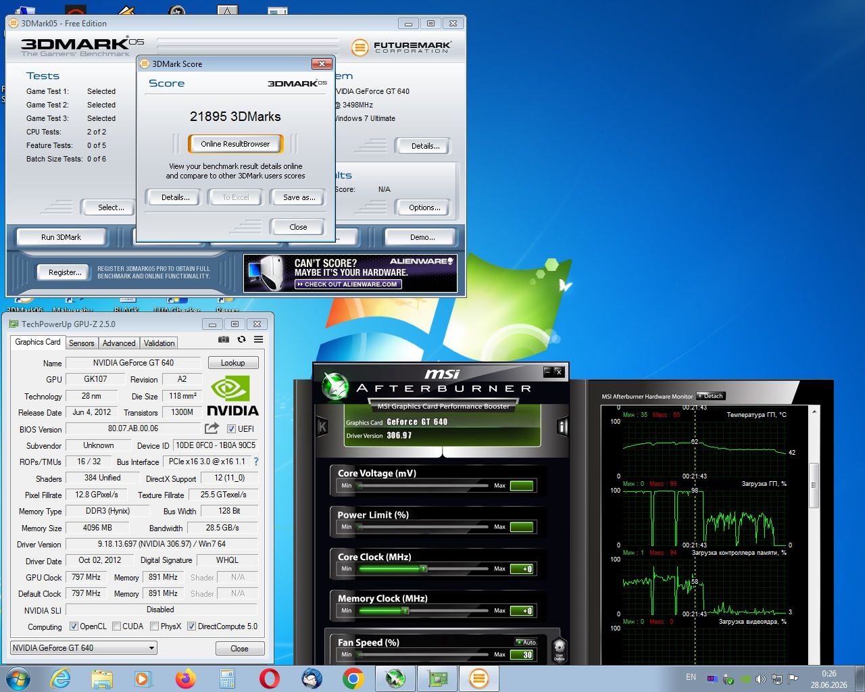Click the Register... button in 3DMark05
The width and height of the screenshot is (865, 692).
click(x=65, y=272)
